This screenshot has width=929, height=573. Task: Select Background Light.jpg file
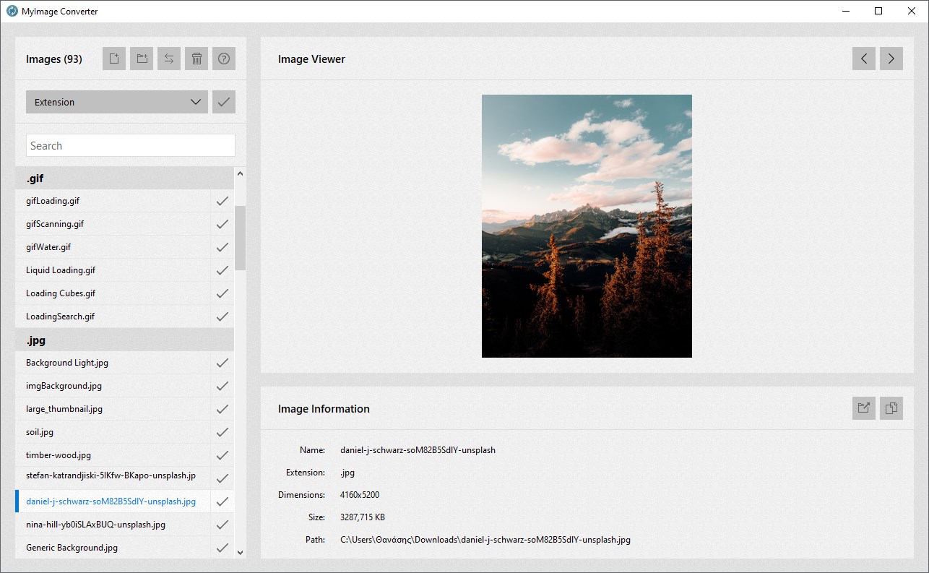tap(113, 363)
